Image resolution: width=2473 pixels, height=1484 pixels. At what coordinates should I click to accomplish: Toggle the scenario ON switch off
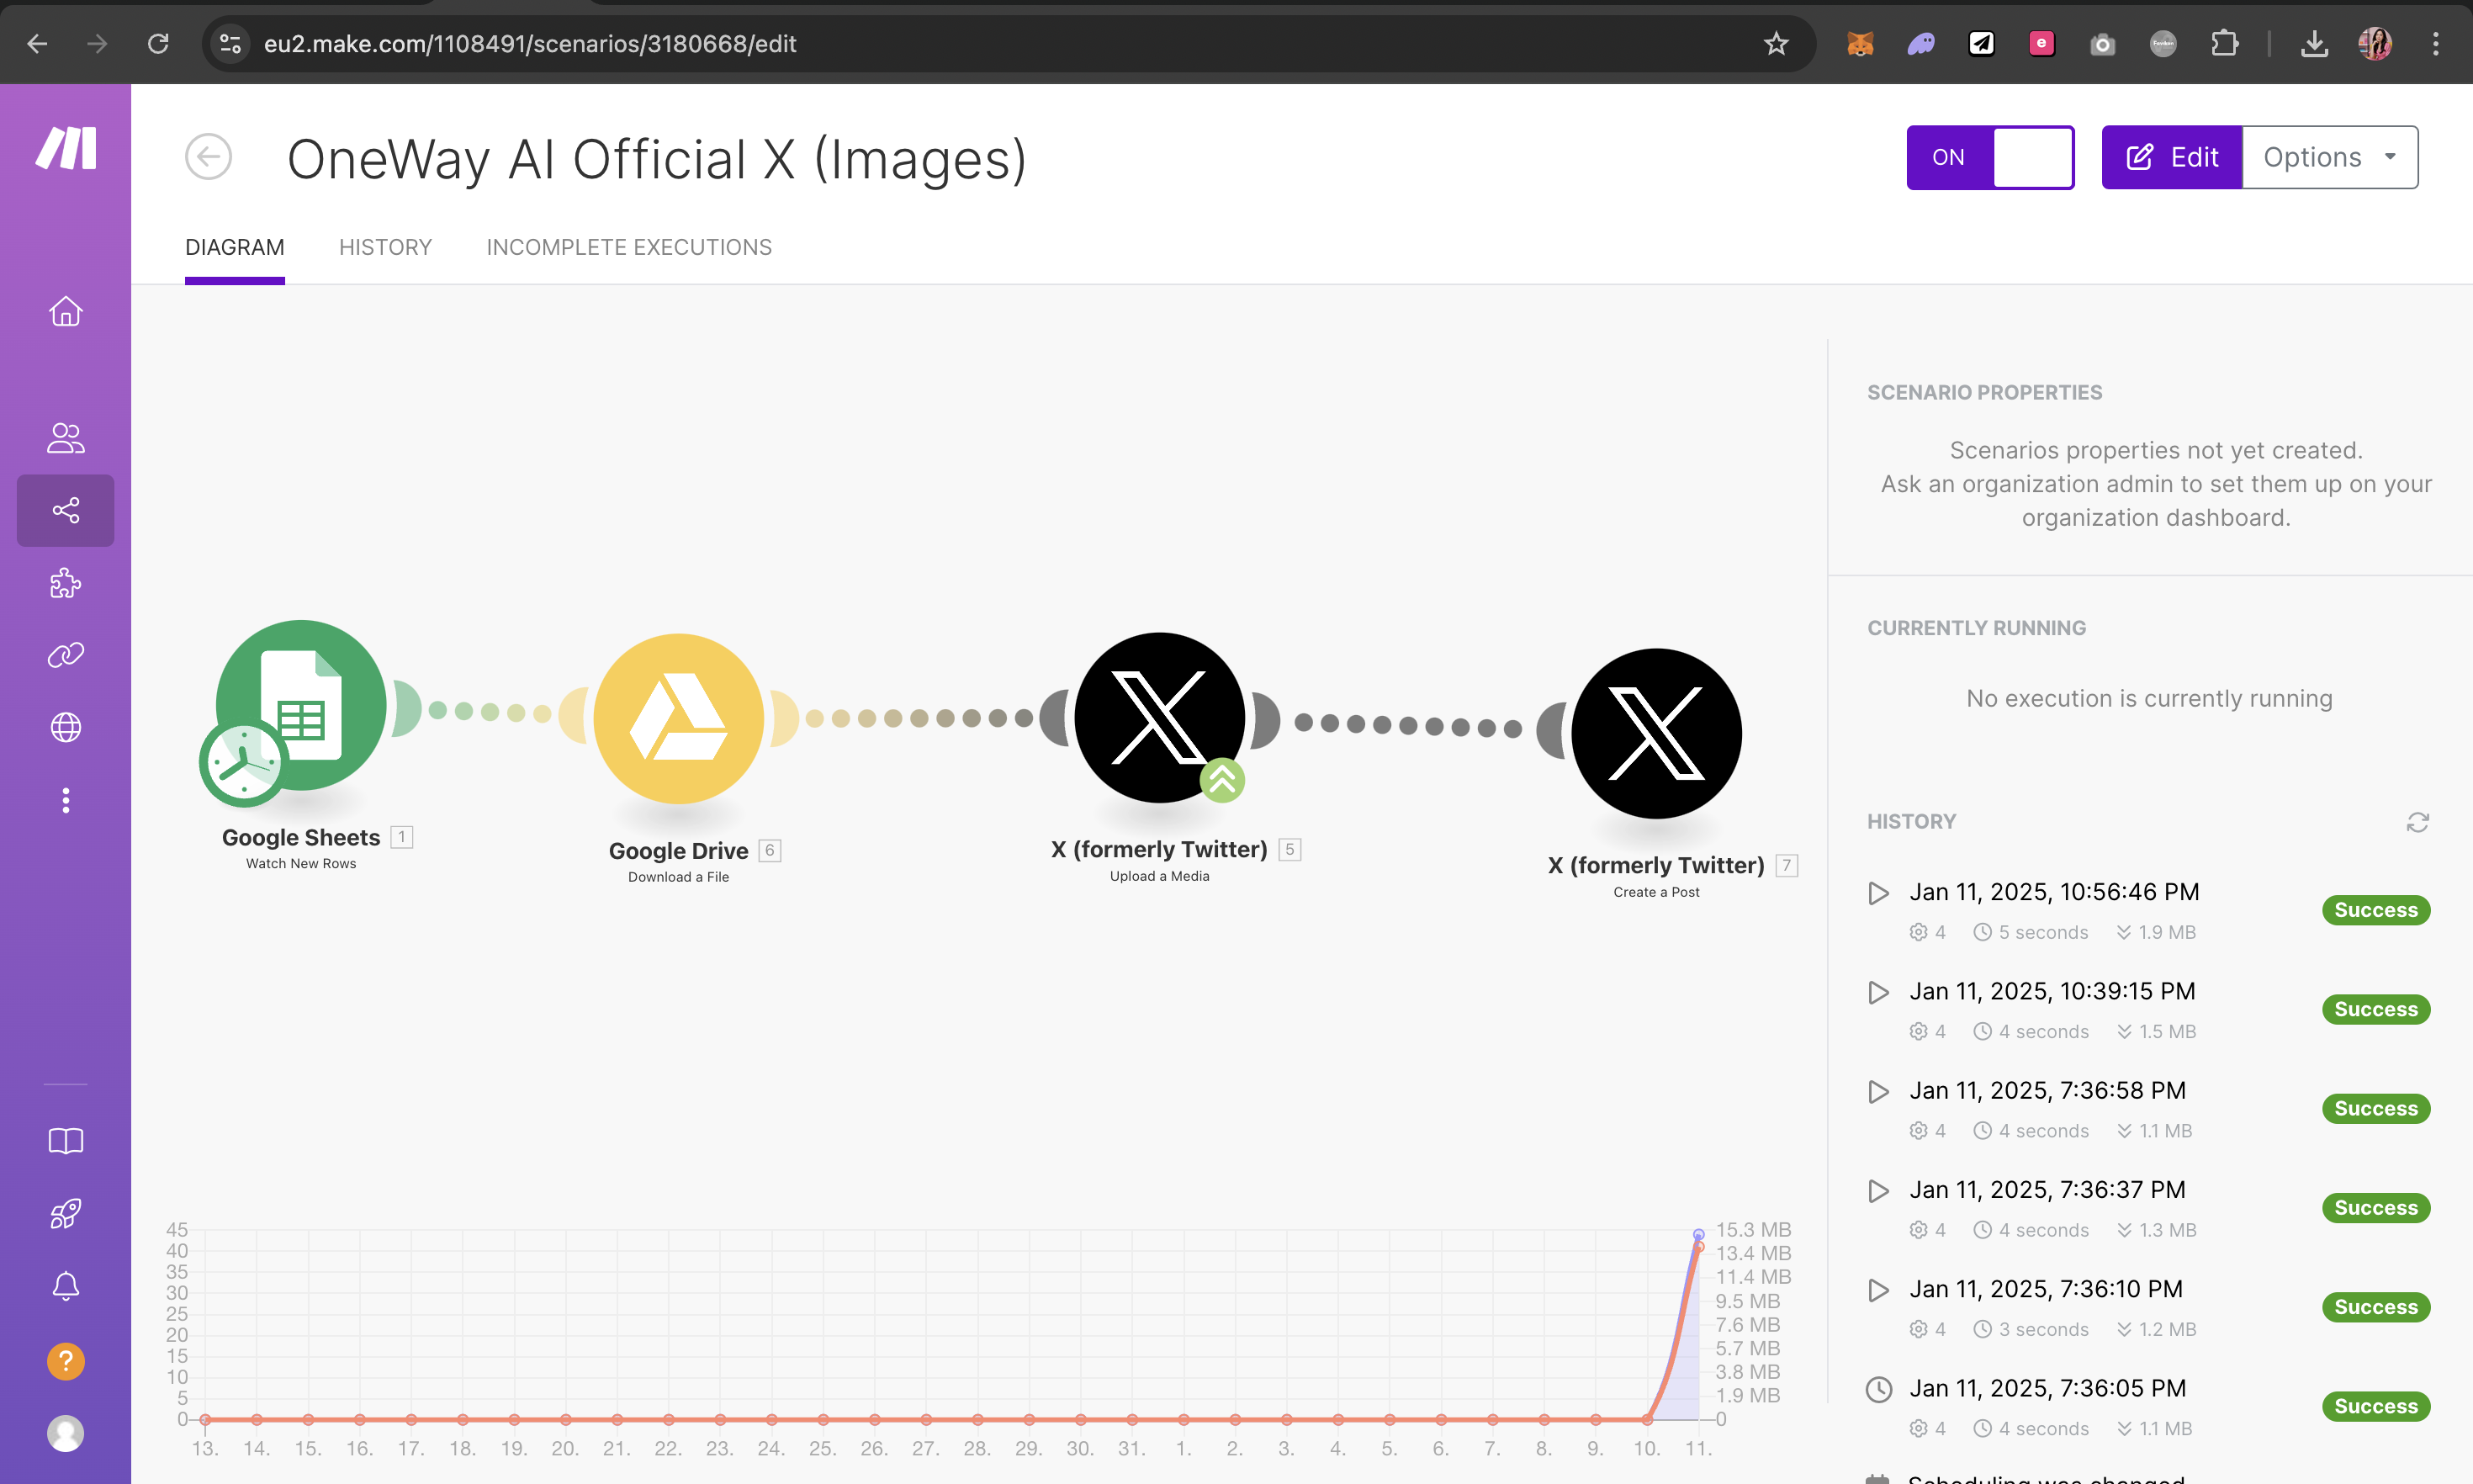point(1989,157)
